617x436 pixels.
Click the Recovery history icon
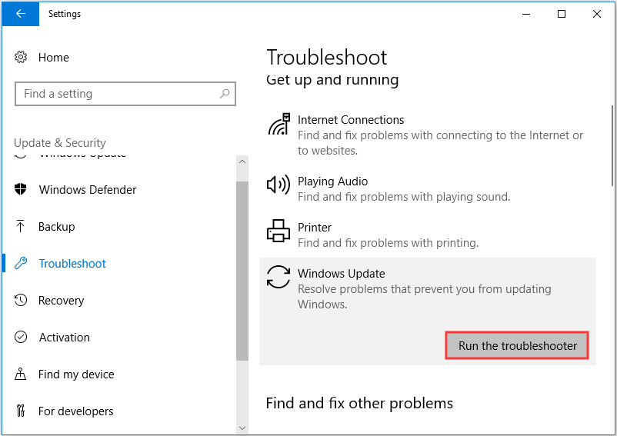coord(22,301)
